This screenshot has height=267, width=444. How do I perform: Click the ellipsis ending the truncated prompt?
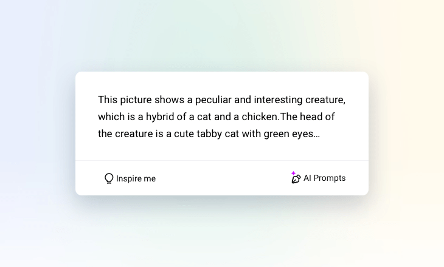click(317, 134)
